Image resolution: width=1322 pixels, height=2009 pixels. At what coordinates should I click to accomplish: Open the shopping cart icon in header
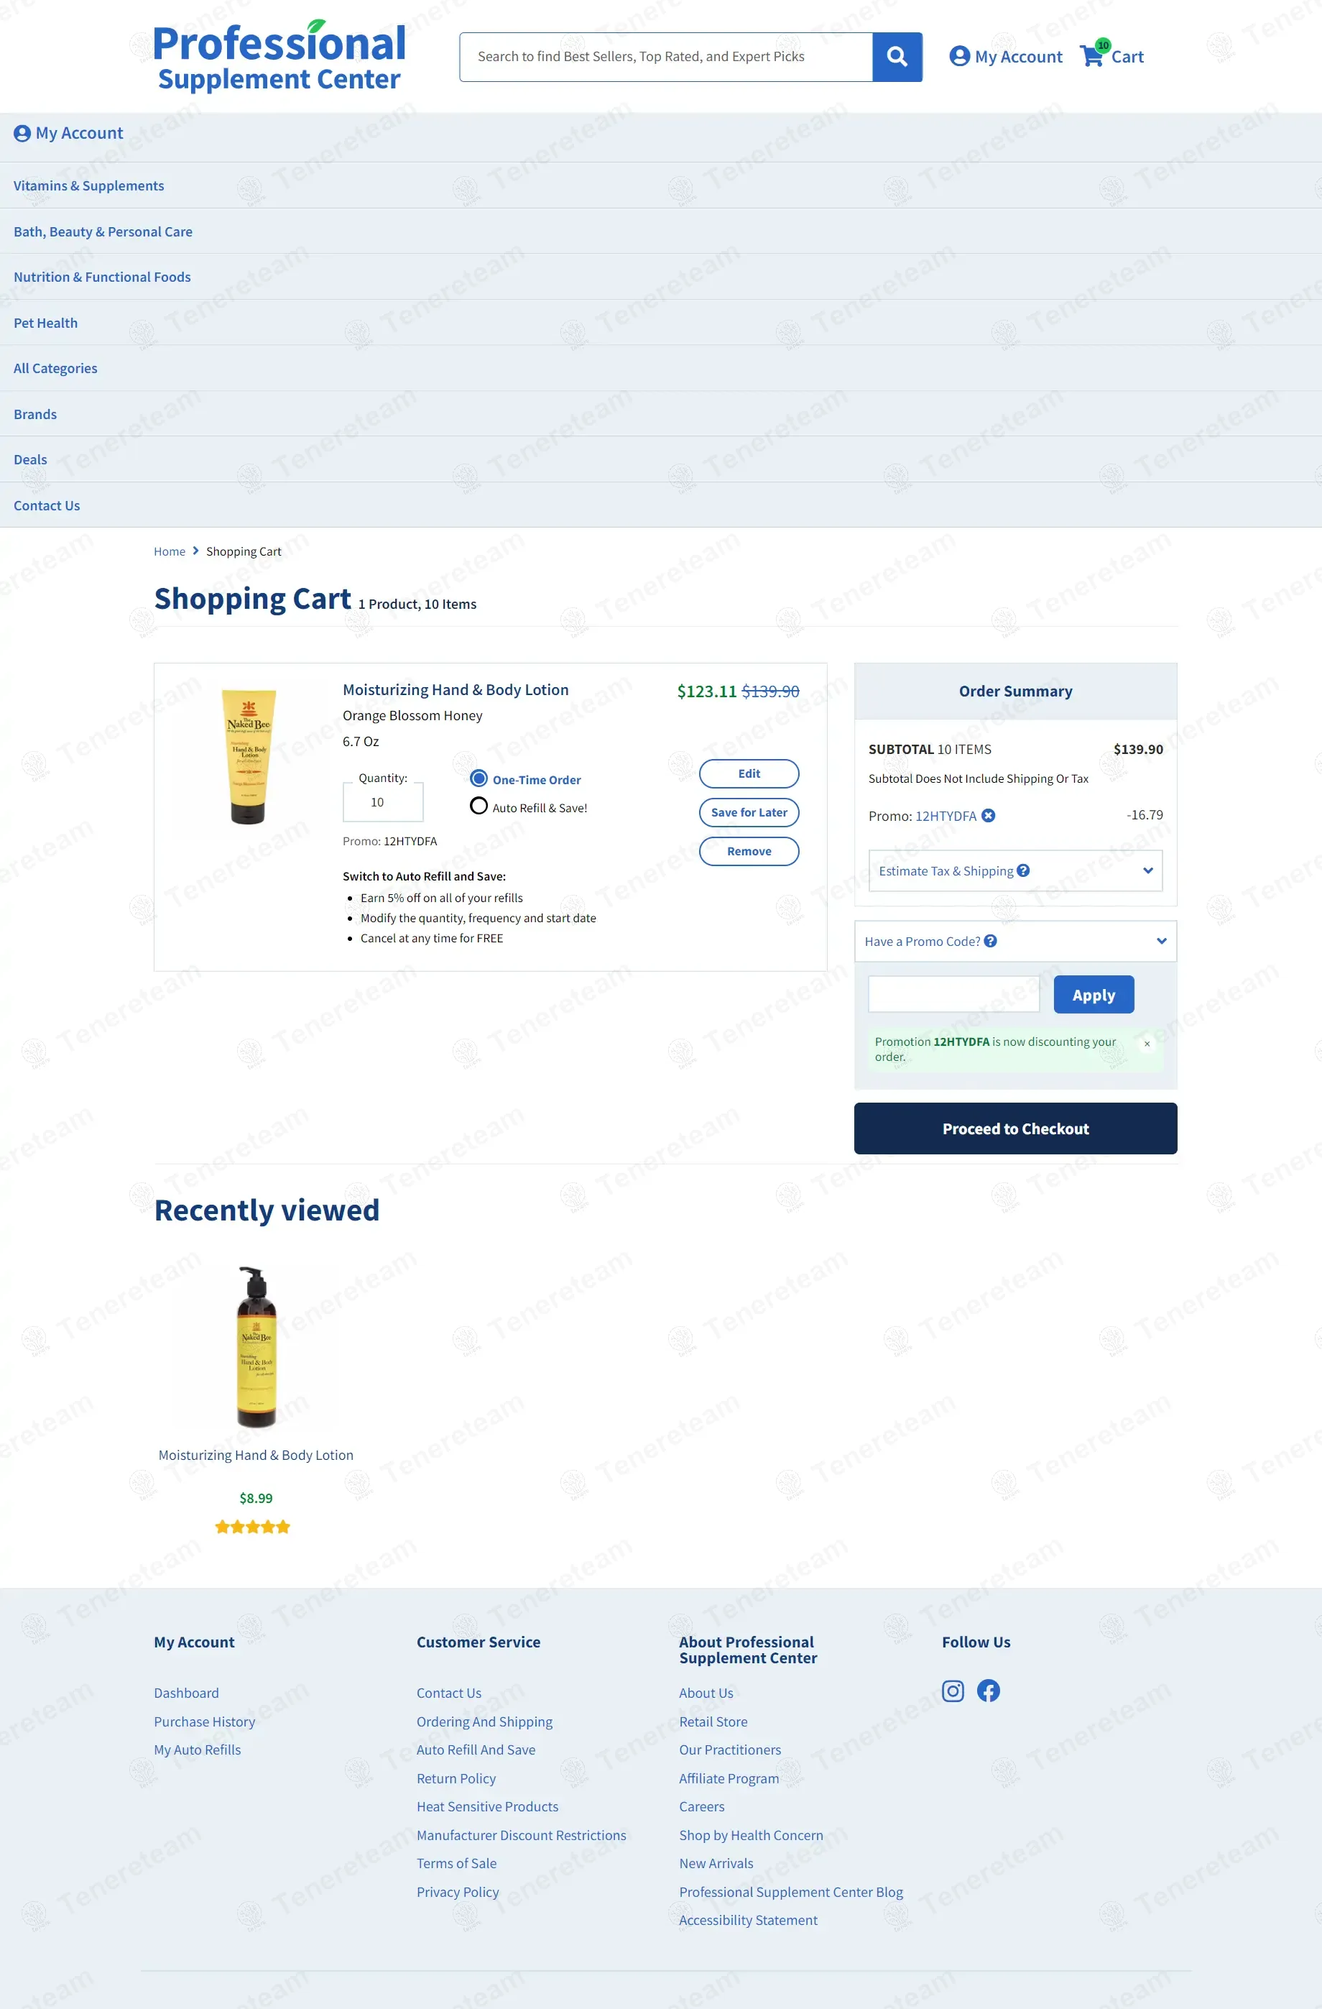[x=1091, y=57]
